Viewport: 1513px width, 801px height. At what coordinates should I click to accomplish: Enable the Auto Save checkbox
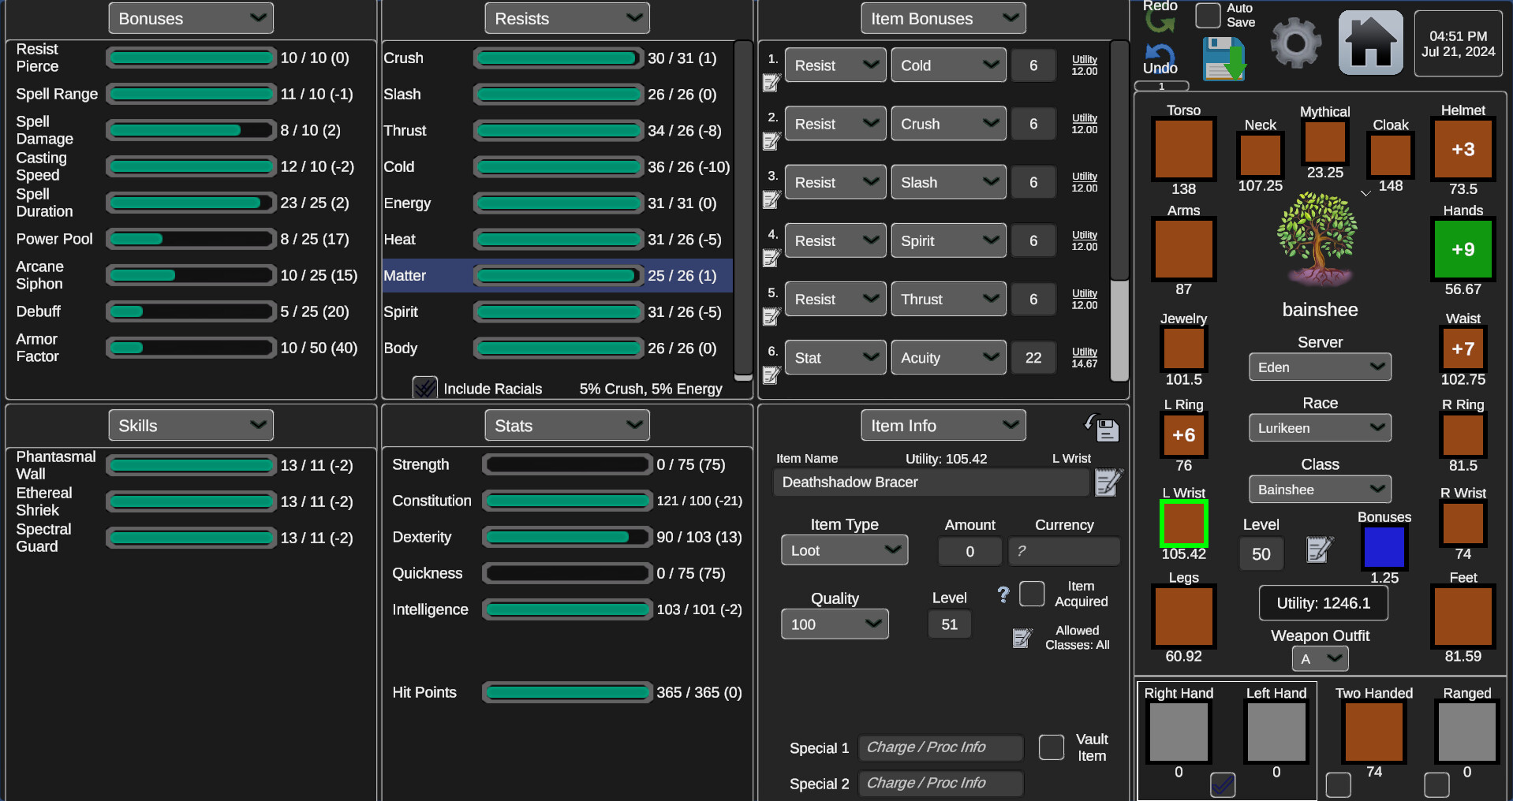[x=1207, y=15]
